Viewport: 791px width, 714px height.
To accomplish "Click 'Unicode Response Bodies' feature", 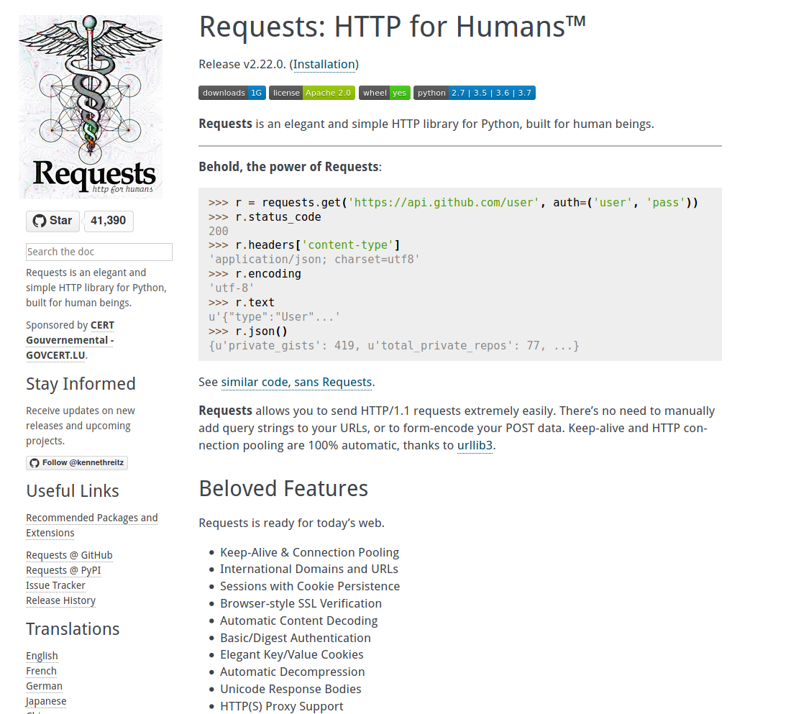I will (291, 689).
